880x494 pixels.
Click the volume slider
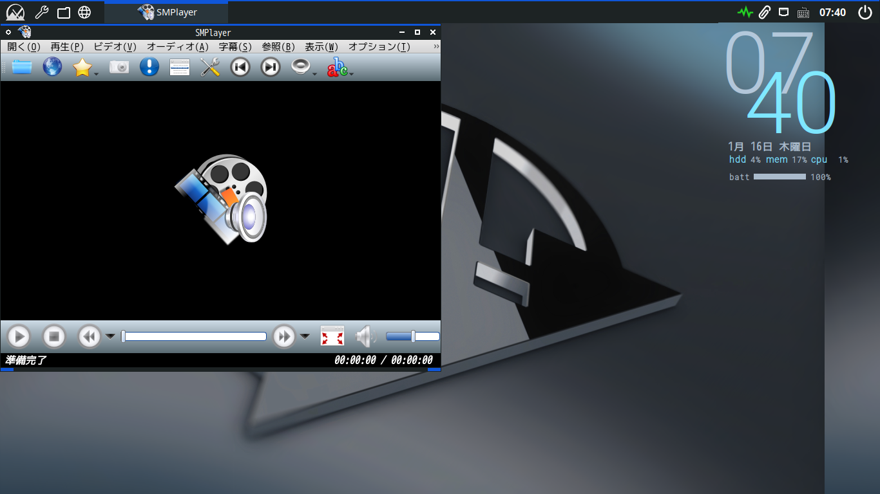pyautogui.click(x=413, y=336)
